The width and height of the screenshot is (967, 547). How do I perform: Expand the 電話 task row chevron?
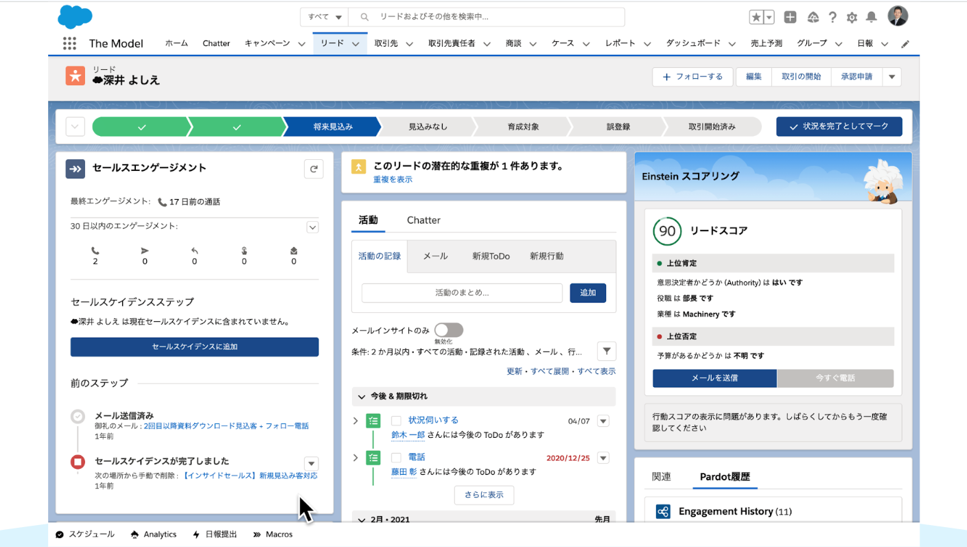pyautogui.click(x=356, y=457)
